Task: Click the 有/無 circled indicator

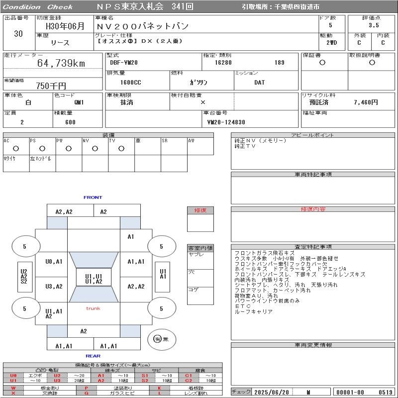Action: [x=158, y=339]
